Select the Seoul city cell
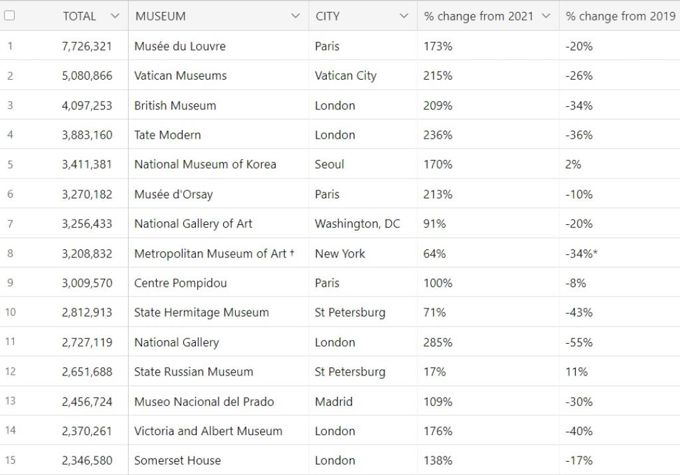 [x=329, y=165]
